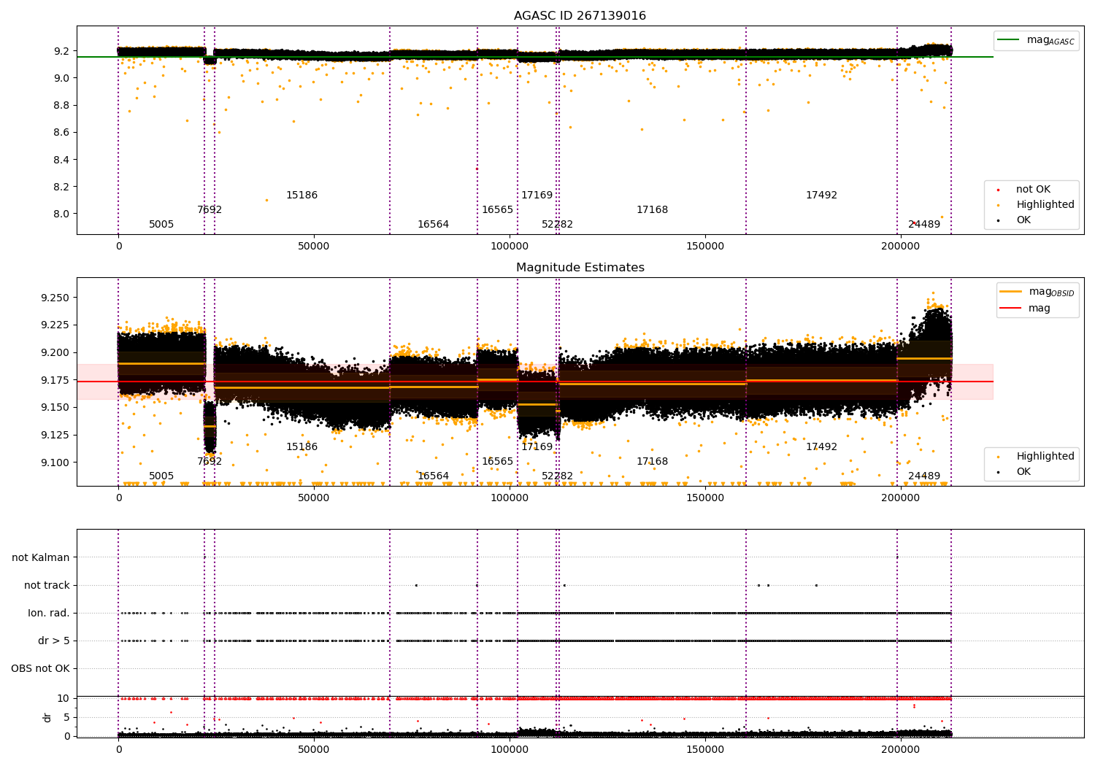Click label 16565 in Magnitude Estimates plot
Screen dimensions: 1095x766
coord(497,462)
